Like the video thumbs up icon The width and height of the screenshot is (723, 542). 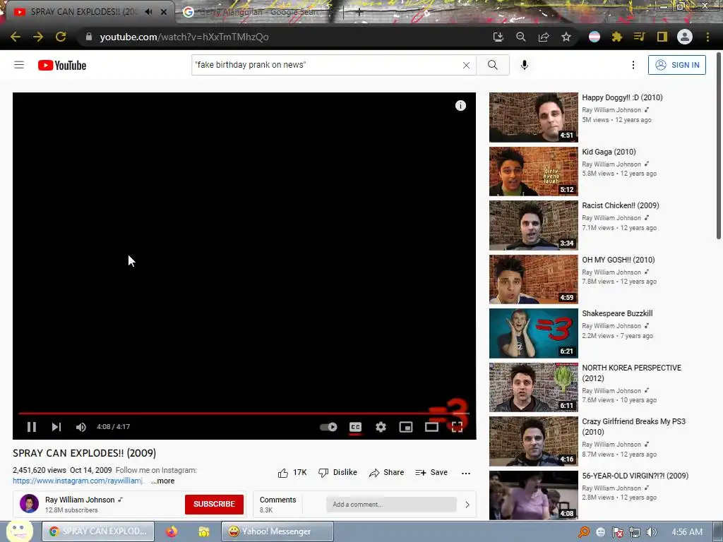pyautogui.click(x=283, y=473)
